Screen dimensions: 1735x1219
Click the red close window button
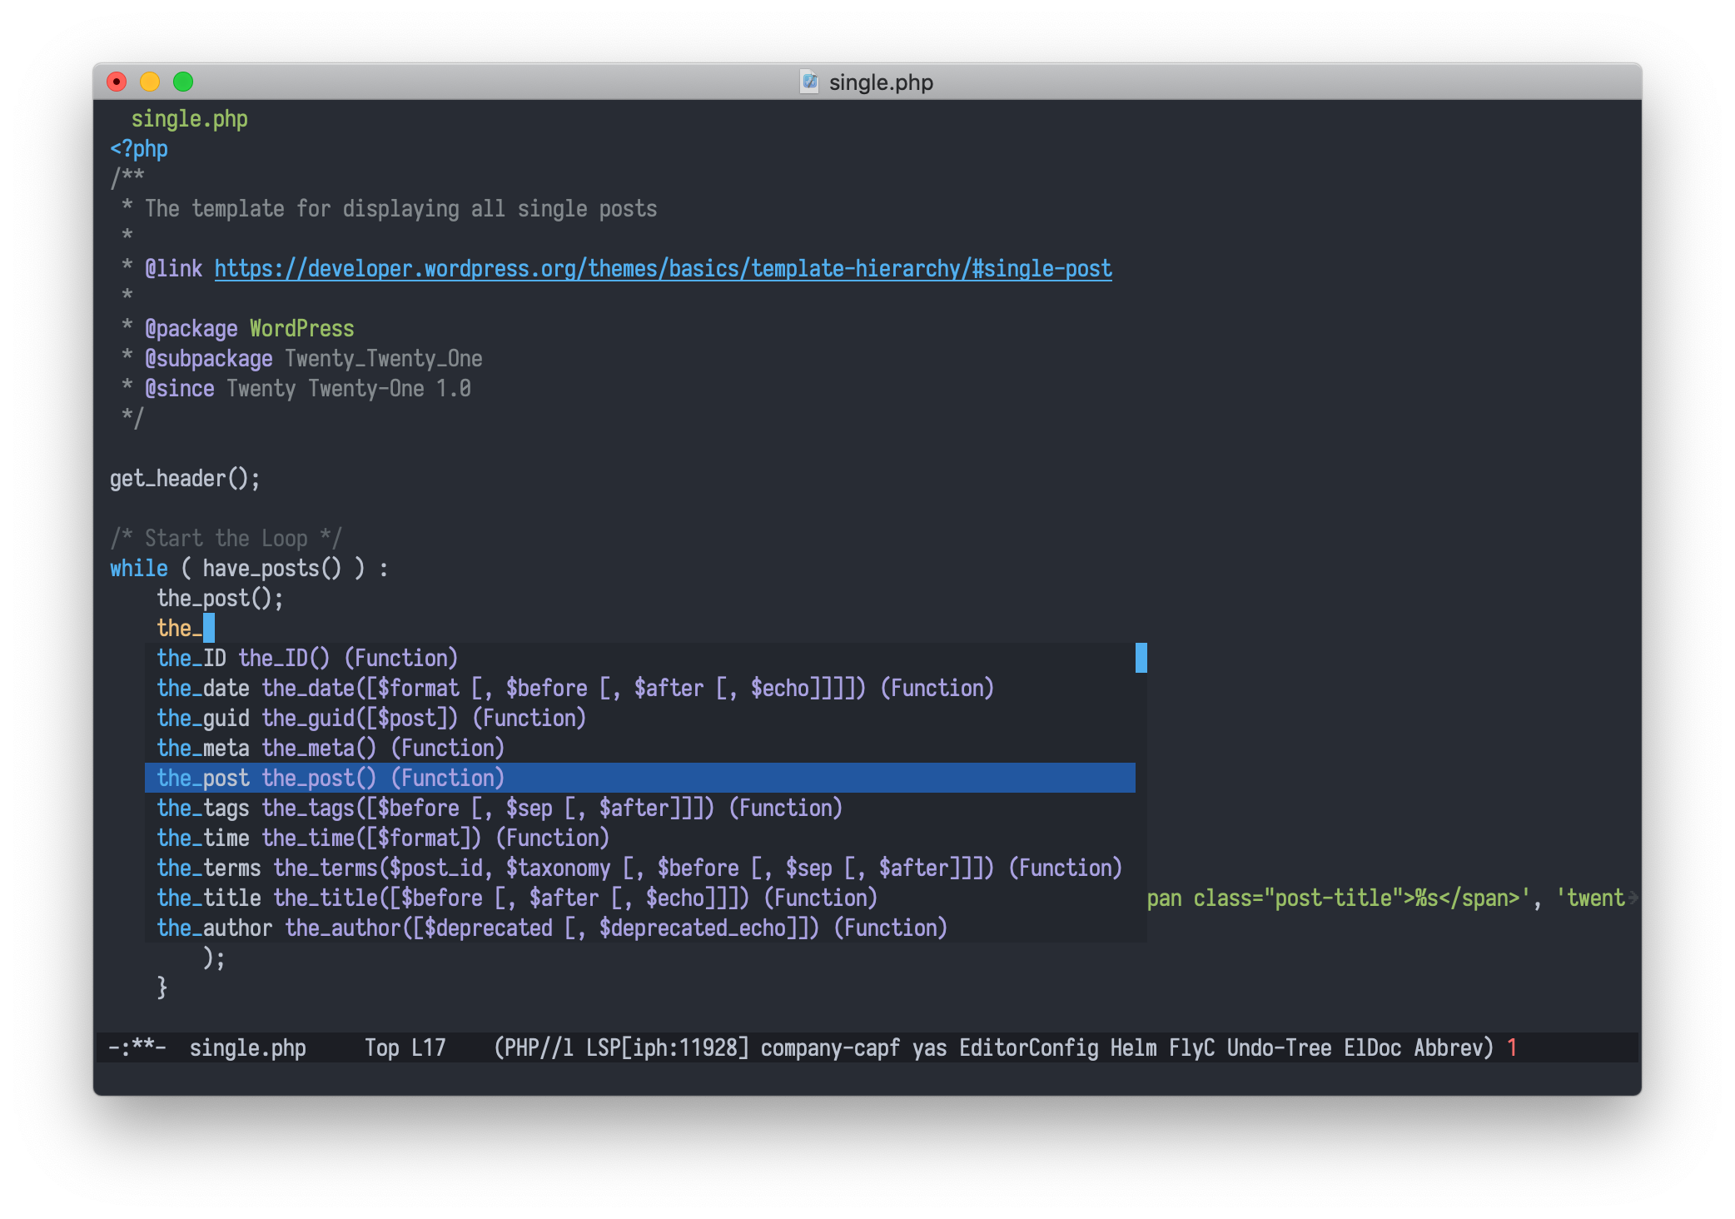pos(117,82)
